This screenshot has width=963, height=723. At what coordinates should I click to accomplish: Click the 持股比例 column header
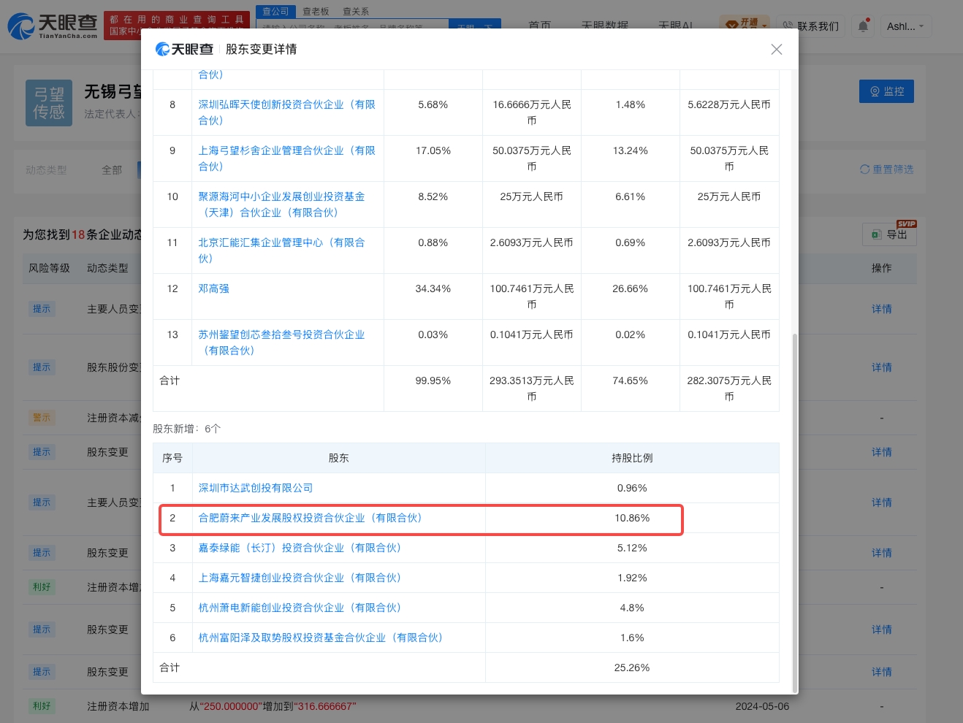pos(632,458)
